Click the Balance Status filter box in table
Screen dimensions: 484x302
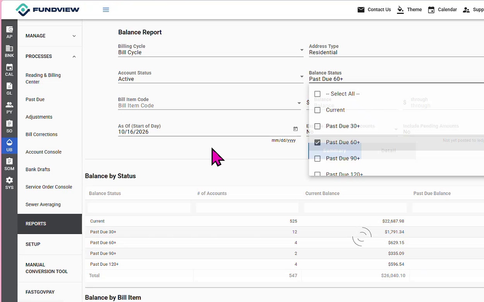(139, 207)
